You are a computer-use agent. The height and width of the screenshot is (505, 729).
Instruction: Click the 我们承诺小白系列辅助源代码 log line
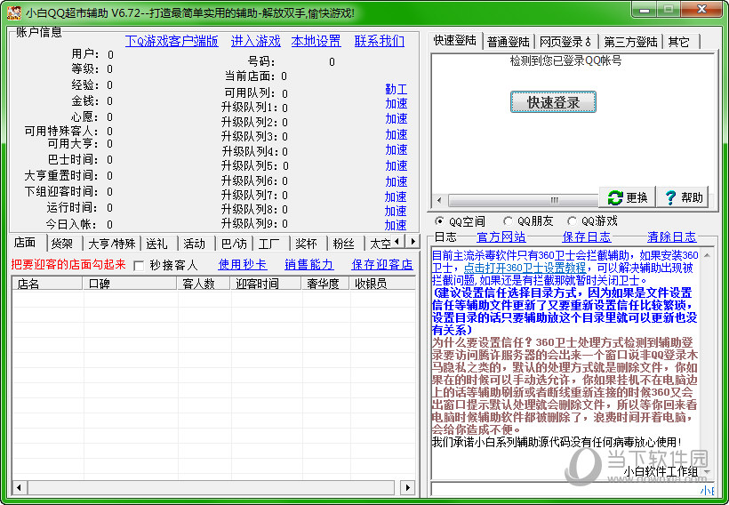(x=557, y=442)
